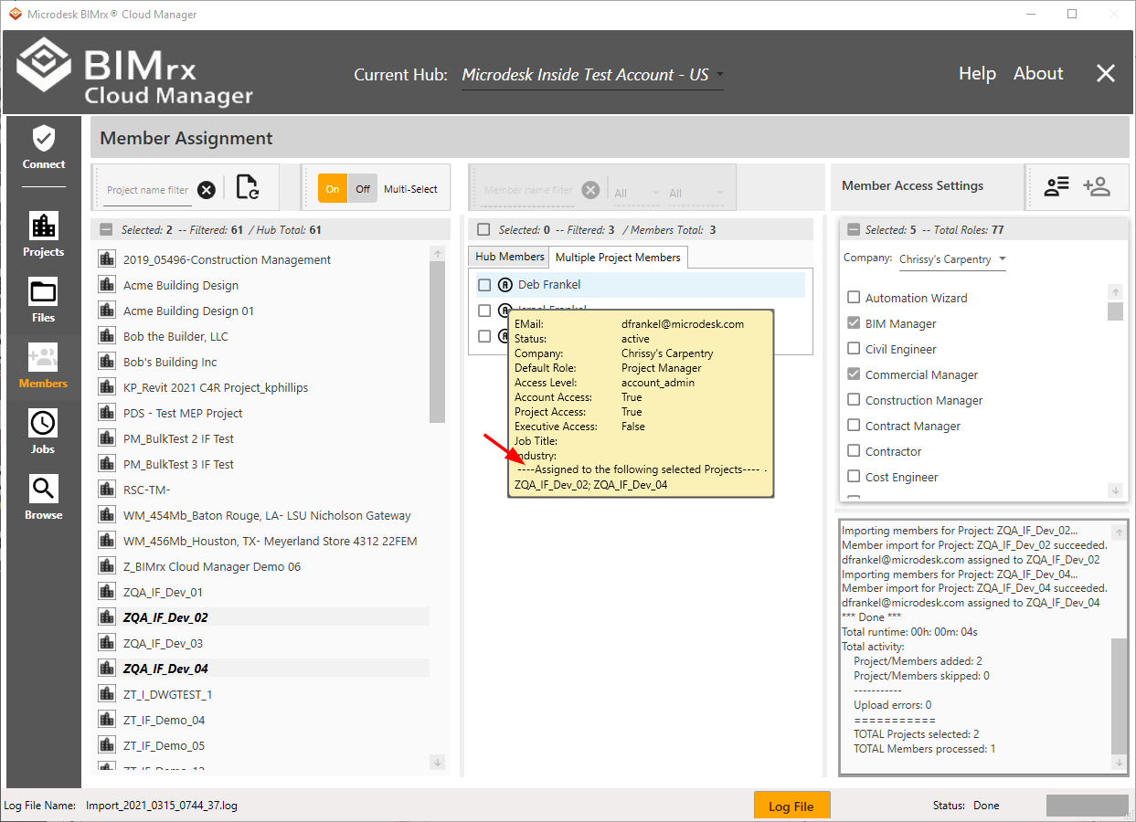Open the Help menu

tap(977, 74)
